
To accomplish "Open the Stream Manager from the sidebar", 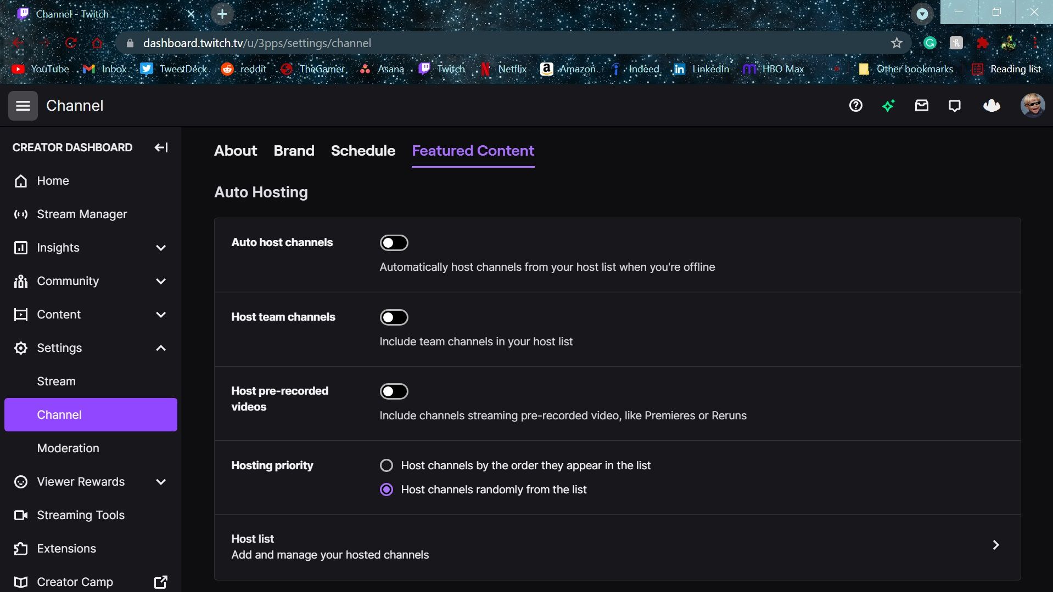I will click(x=81, y=214).
